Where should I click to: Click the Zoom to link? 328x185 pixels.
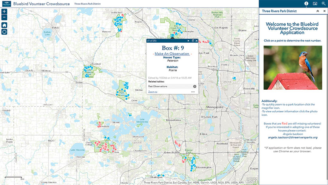(x=153, y=92)
